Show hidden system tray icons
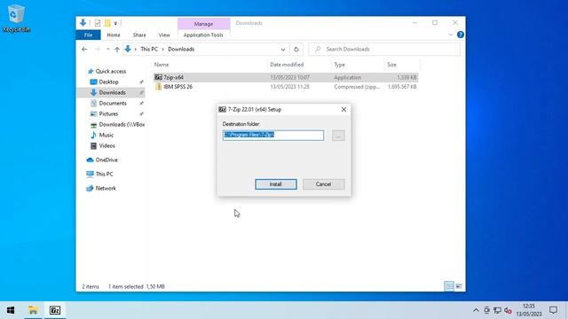 point(476,310)
